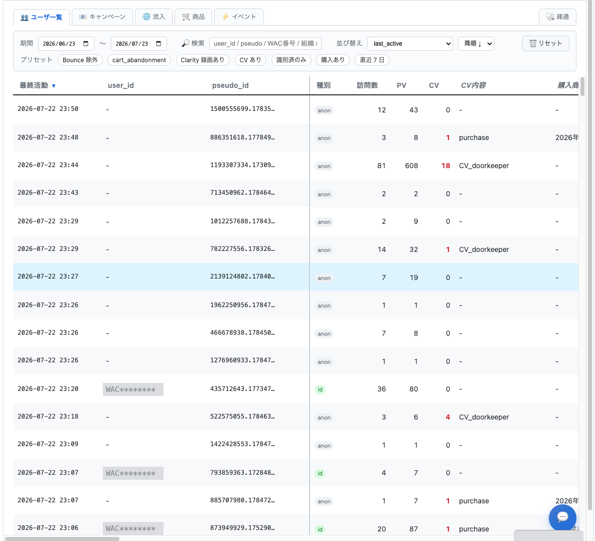Screen dimensions: 595x541
Task: Open the 商品 tab
Action: point(193,17)
